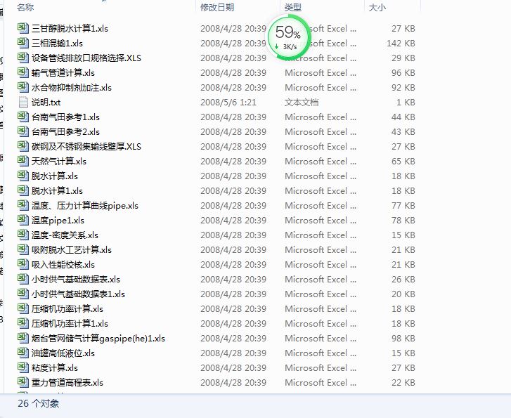Click the Excel icon of 温度pipe1.xls
Image resolution: width=511 pixels, height=418 pixels.
coord(23,220)
